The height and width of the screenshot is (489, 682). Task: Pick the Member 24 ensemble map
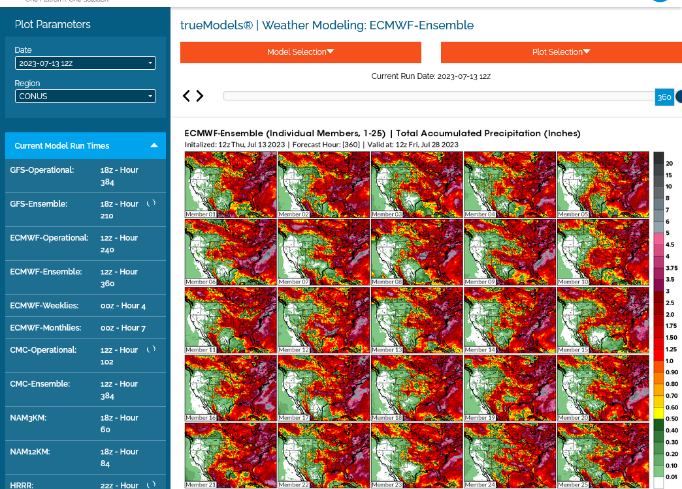pos(510,456)
